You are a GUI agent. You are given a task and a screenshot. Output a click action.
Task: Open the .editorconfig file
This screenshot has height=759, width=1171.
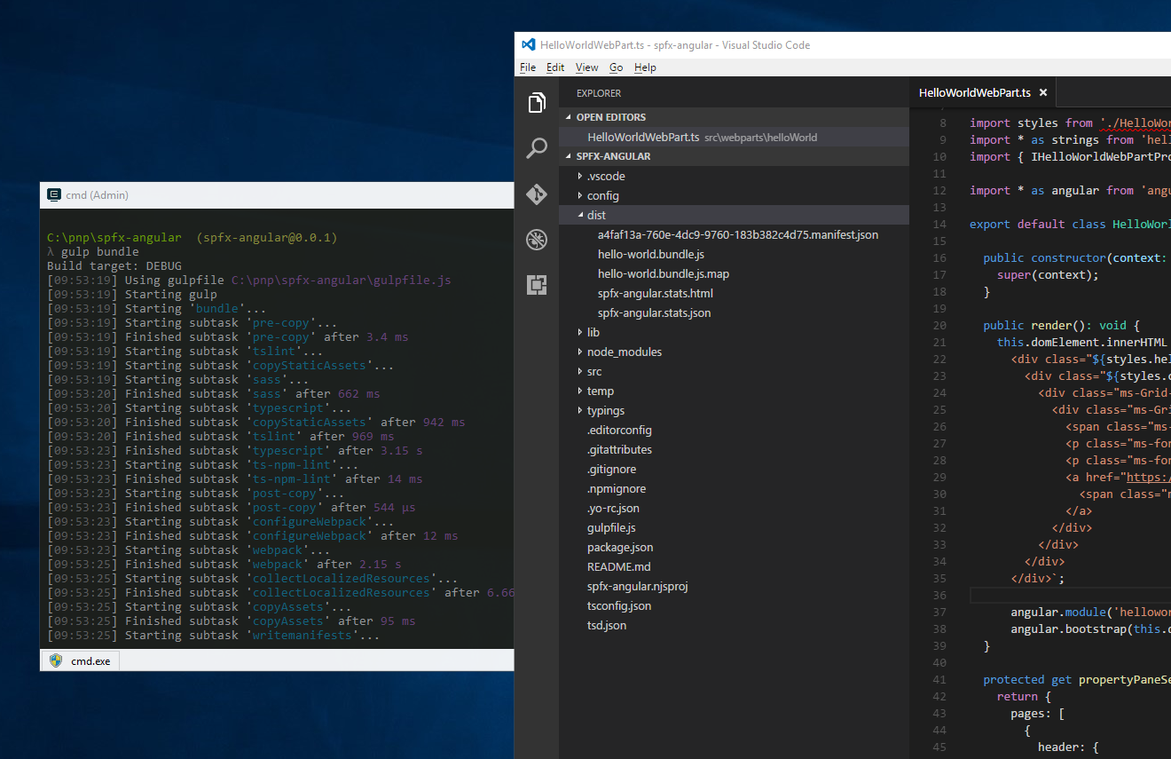(619, 430)
